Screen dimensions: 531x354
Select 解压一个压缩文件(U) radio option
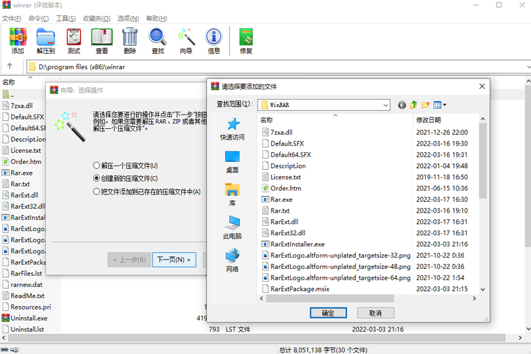pos(125,165)
